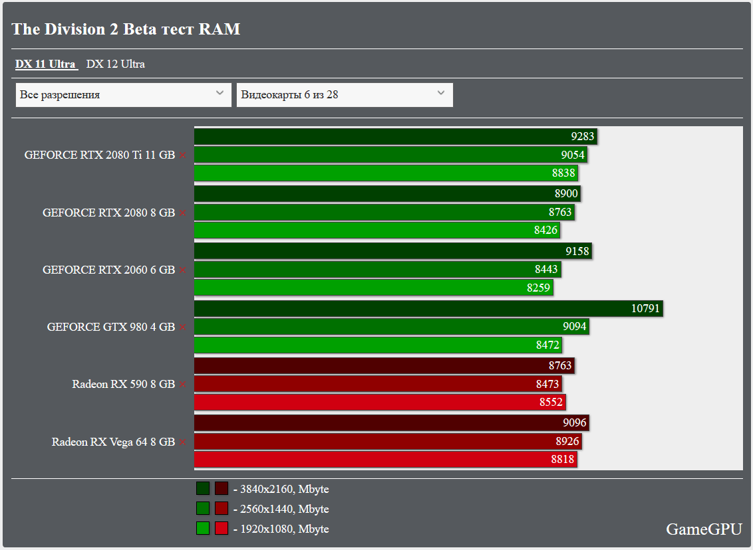Switch to the DX 11 Ultra tab
The width and height of the screenshot is (753, 550).
[x=46, y=64]
